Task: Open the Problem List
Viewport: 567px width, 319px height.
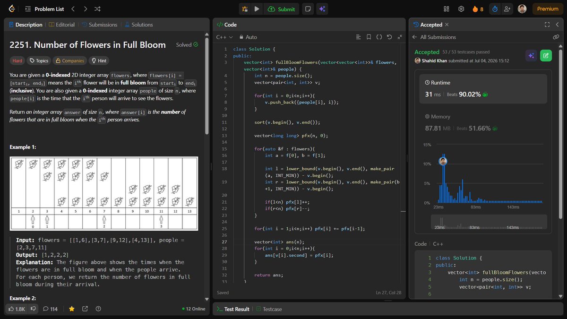Action: (45, 9)
